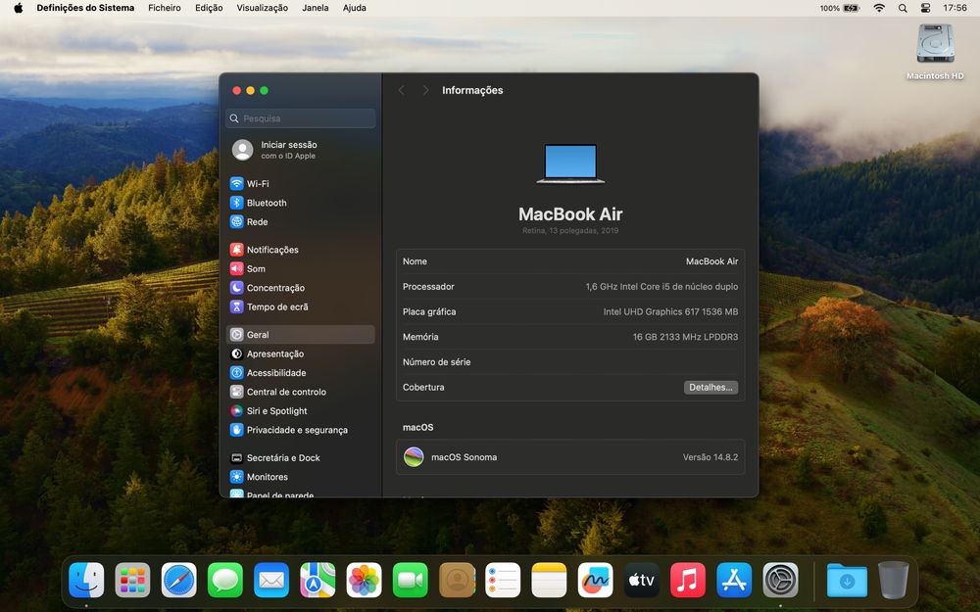980x612 pixels.
Task: Open Monitores display settings
Action: click(301, 477)
